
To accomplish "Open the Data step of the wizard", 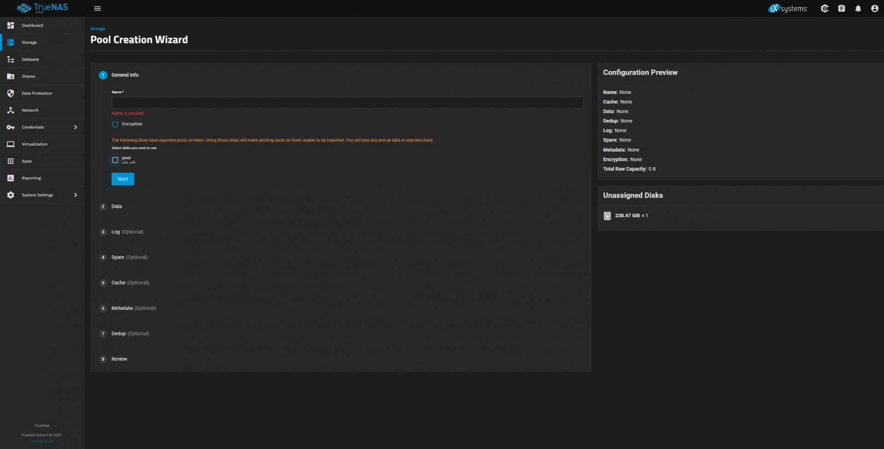I will (x=116, y=206).
